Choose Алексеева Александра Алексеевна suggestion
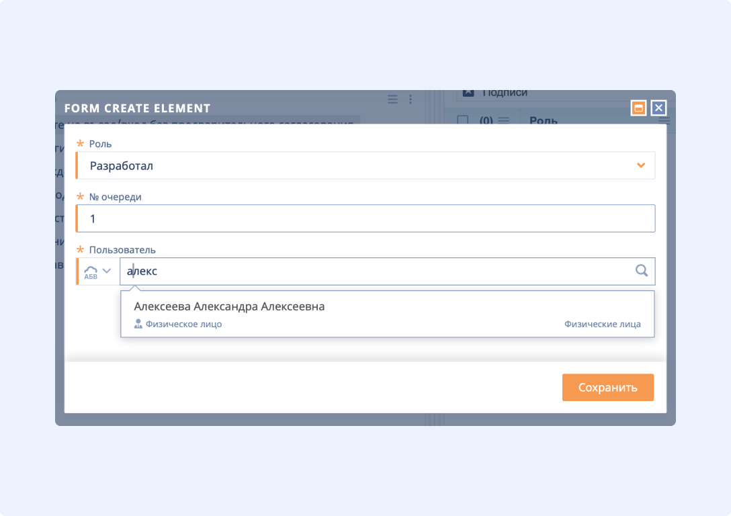Viewport: 731px width, 516px height. 229,306
